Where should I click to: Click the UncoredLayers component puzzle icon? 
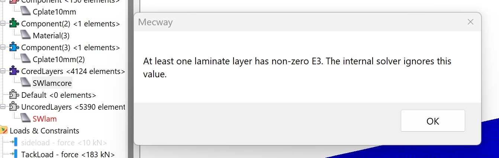pos(14,107)
